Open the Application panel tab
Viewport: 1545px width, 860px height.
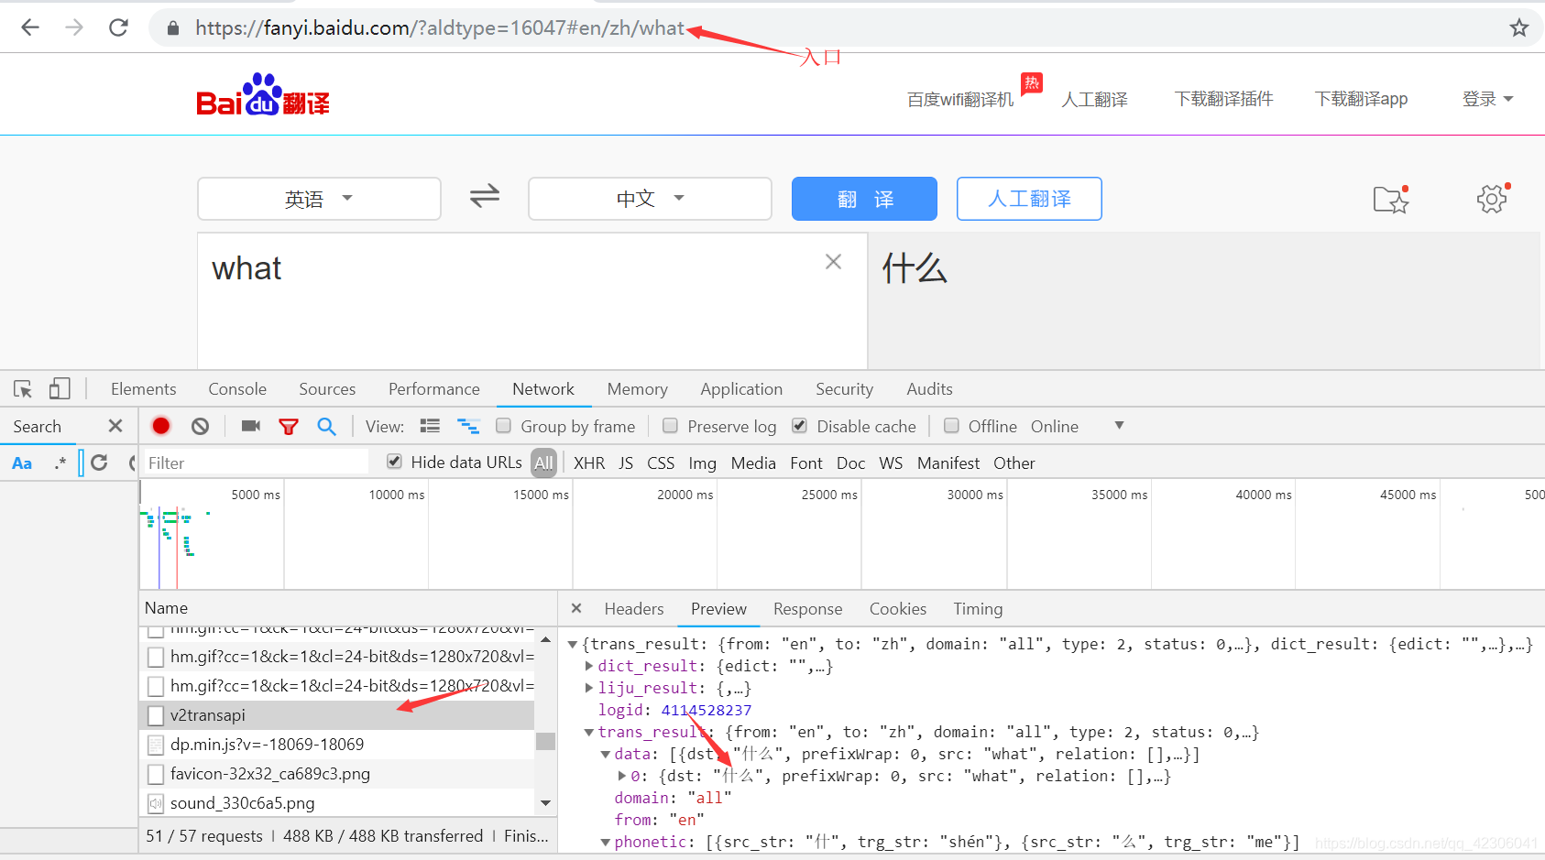point(741,389)
